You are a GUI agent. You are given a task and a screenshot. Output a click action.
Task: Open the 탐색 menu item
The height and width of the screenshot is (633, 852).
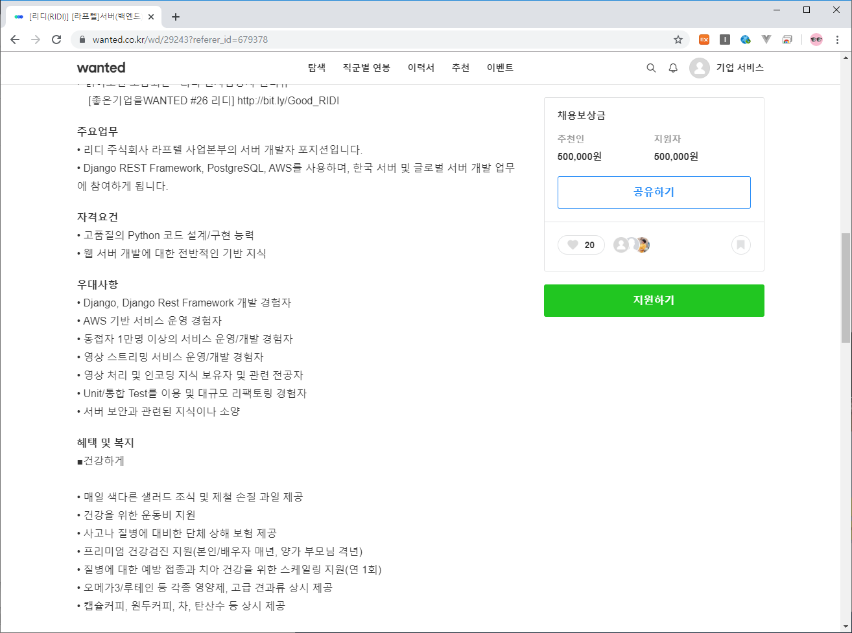[x=316, y=67]
